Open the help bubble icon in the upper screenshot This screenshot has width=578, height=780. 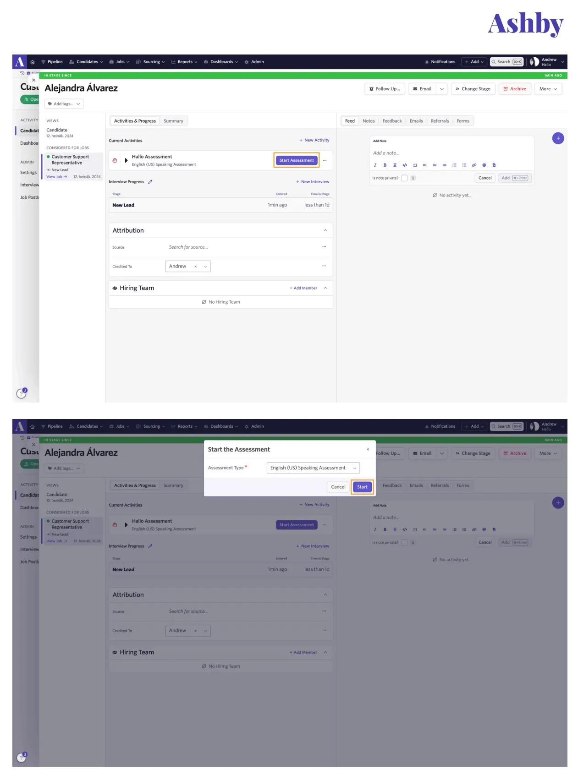coord(22,393)
